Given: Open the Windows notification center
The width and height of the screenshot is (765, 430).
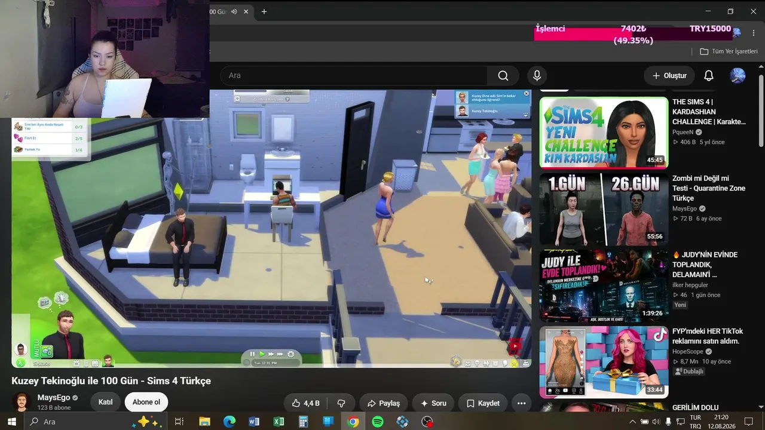Looking at the screenshot, I should coord(749,422).
